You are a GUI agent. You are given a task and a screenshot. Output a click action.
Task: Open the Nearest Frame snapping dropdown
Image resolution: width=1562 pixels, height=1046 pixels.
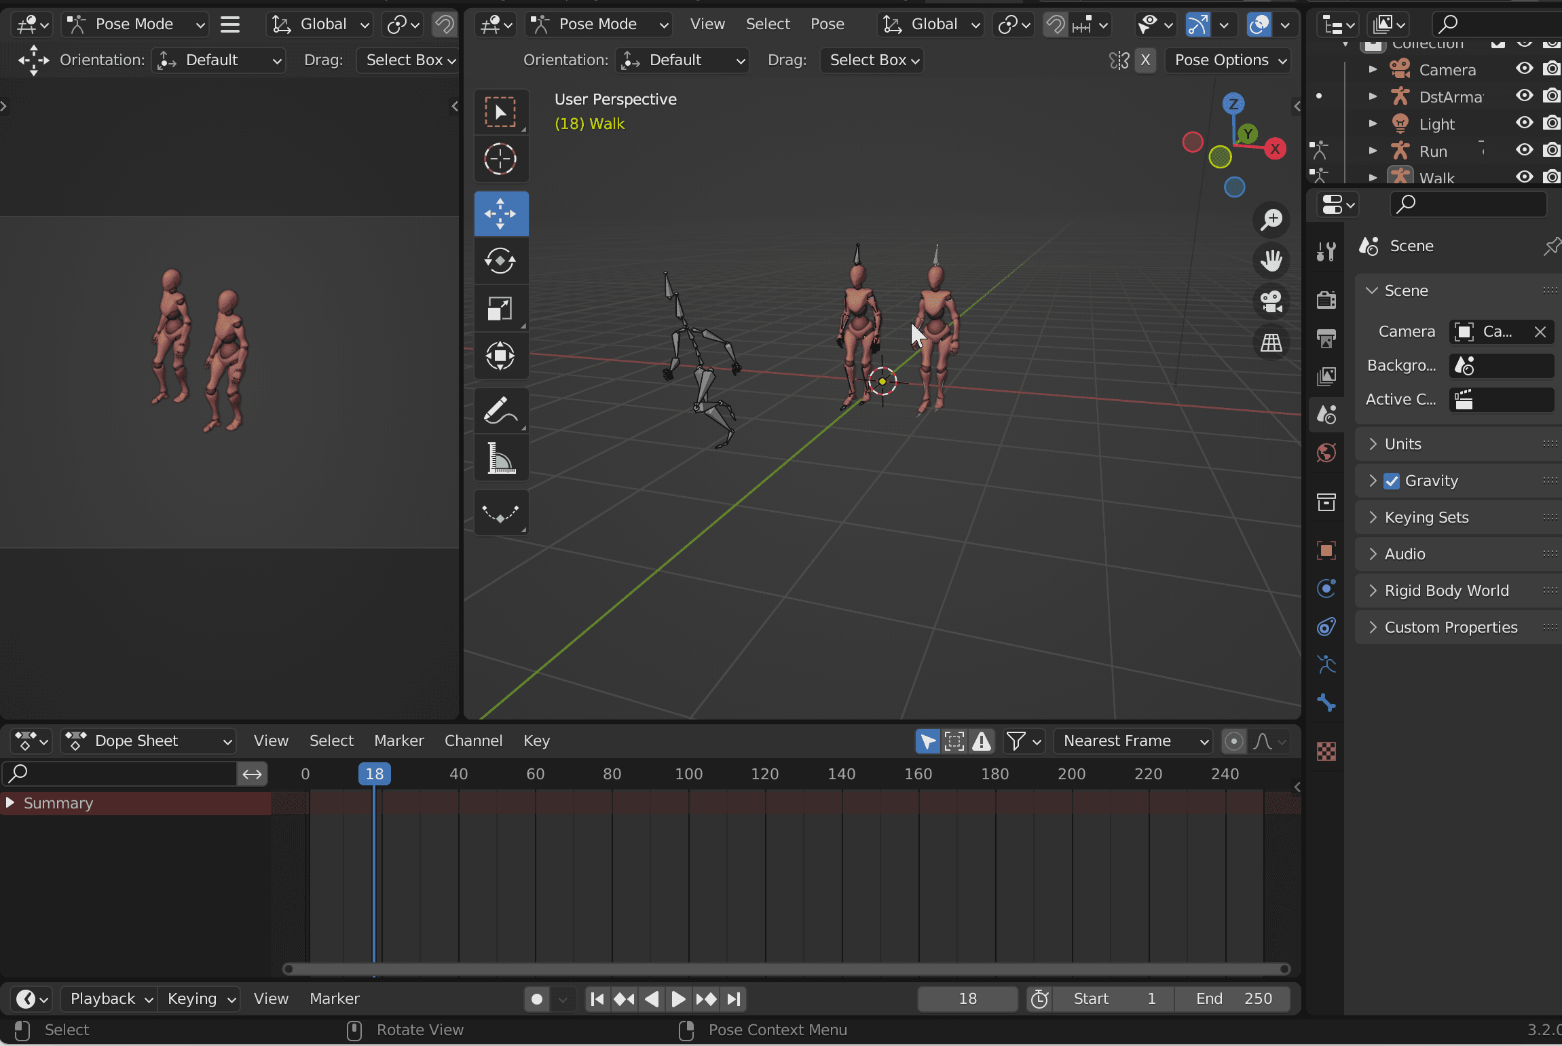1133,741
